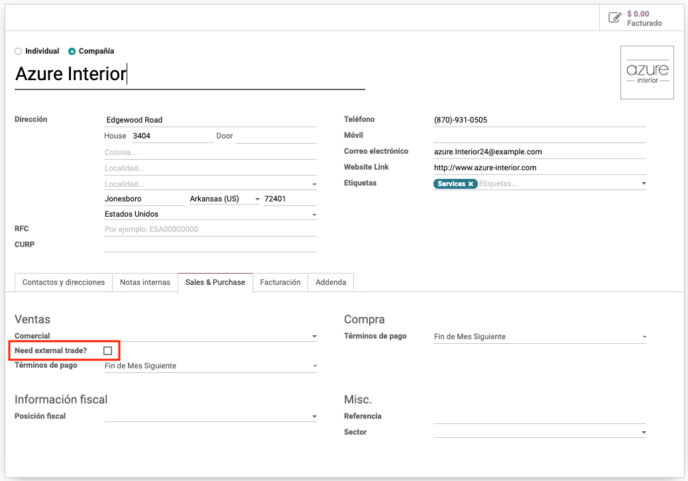Click the Website Link URL field
Screen dimensions: 688x481
[540, 168]
